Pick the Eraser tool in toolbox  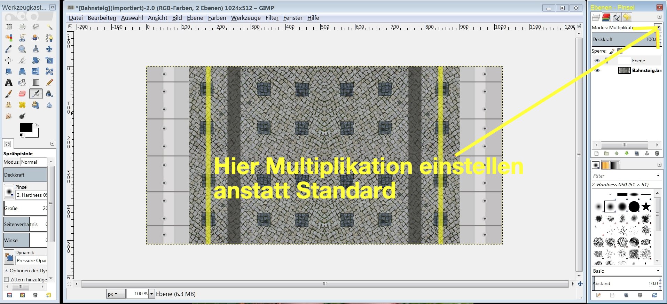pyautogui.click(x=22, y=94)
